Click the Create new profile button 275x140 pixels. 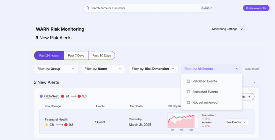(x=256, y=8)
